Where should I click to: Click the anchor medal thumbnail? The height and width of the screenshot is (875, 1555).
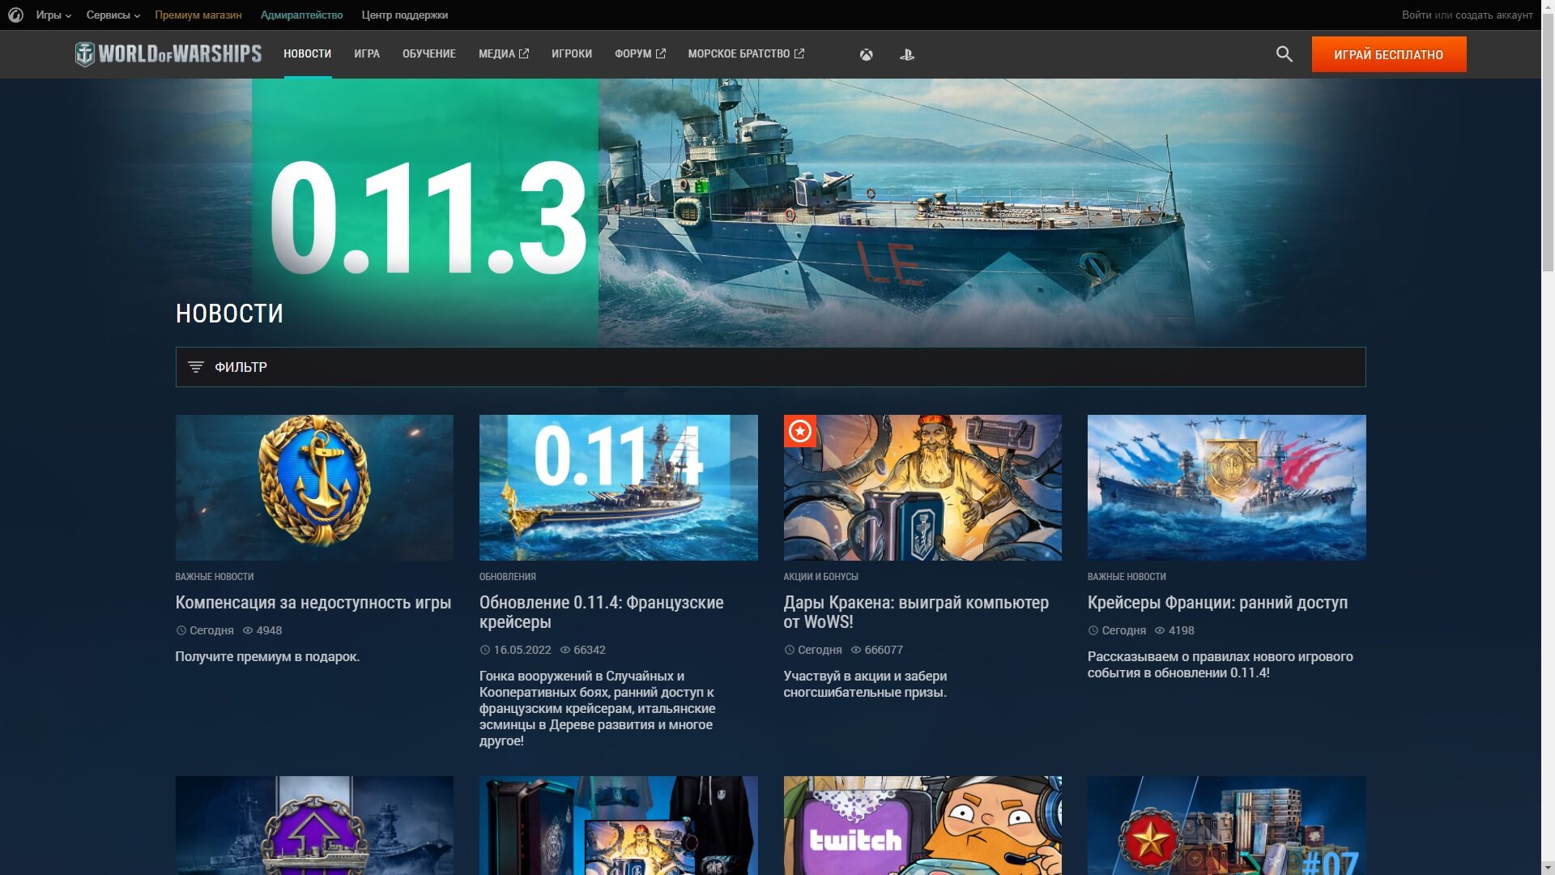tap(314, 488)
